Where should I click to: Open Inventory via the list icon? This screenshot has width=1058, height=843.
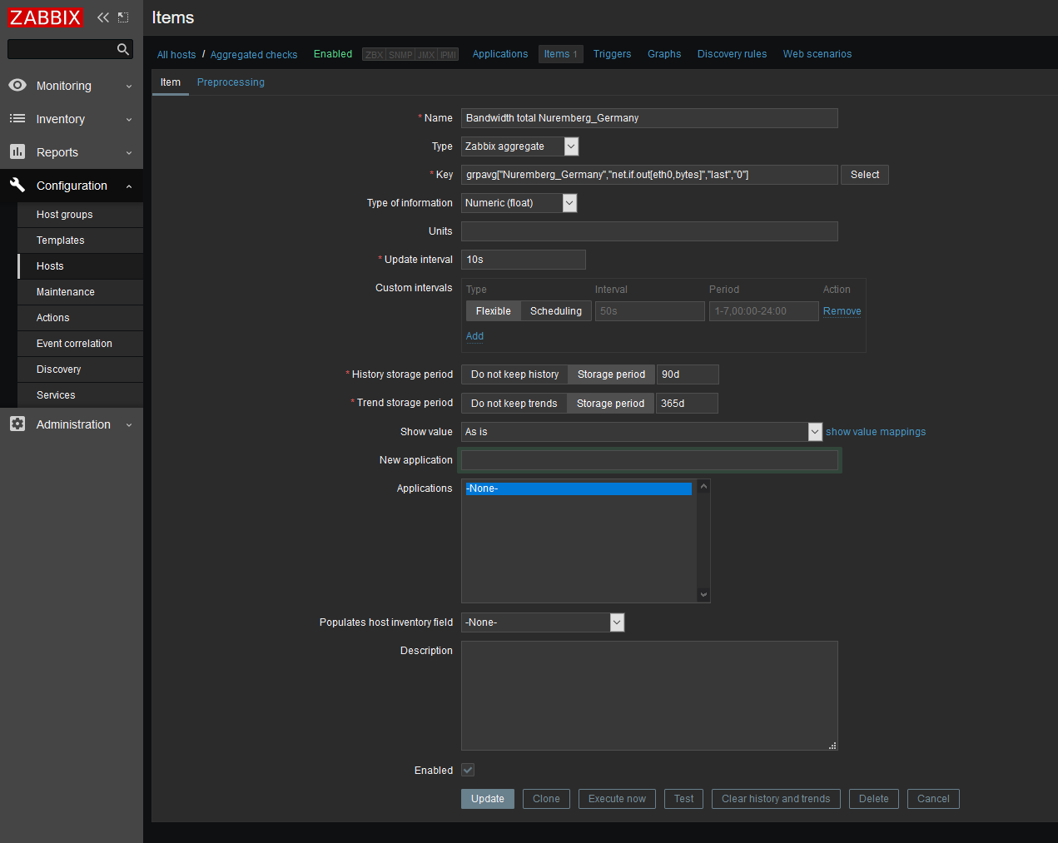pos(17,119)
